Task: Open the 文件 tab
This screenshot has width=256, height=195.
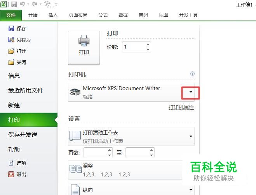Action: coord(11,15)
